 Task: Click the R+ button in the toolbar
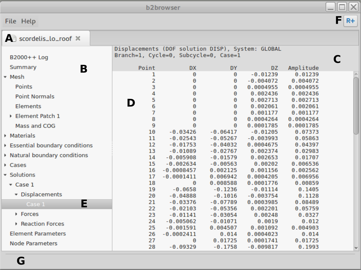coord(350,21)
